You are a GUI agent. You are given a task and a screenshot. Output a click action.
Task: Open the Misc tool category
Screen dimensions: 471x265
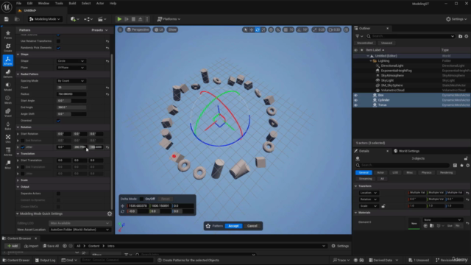point(8,165)
